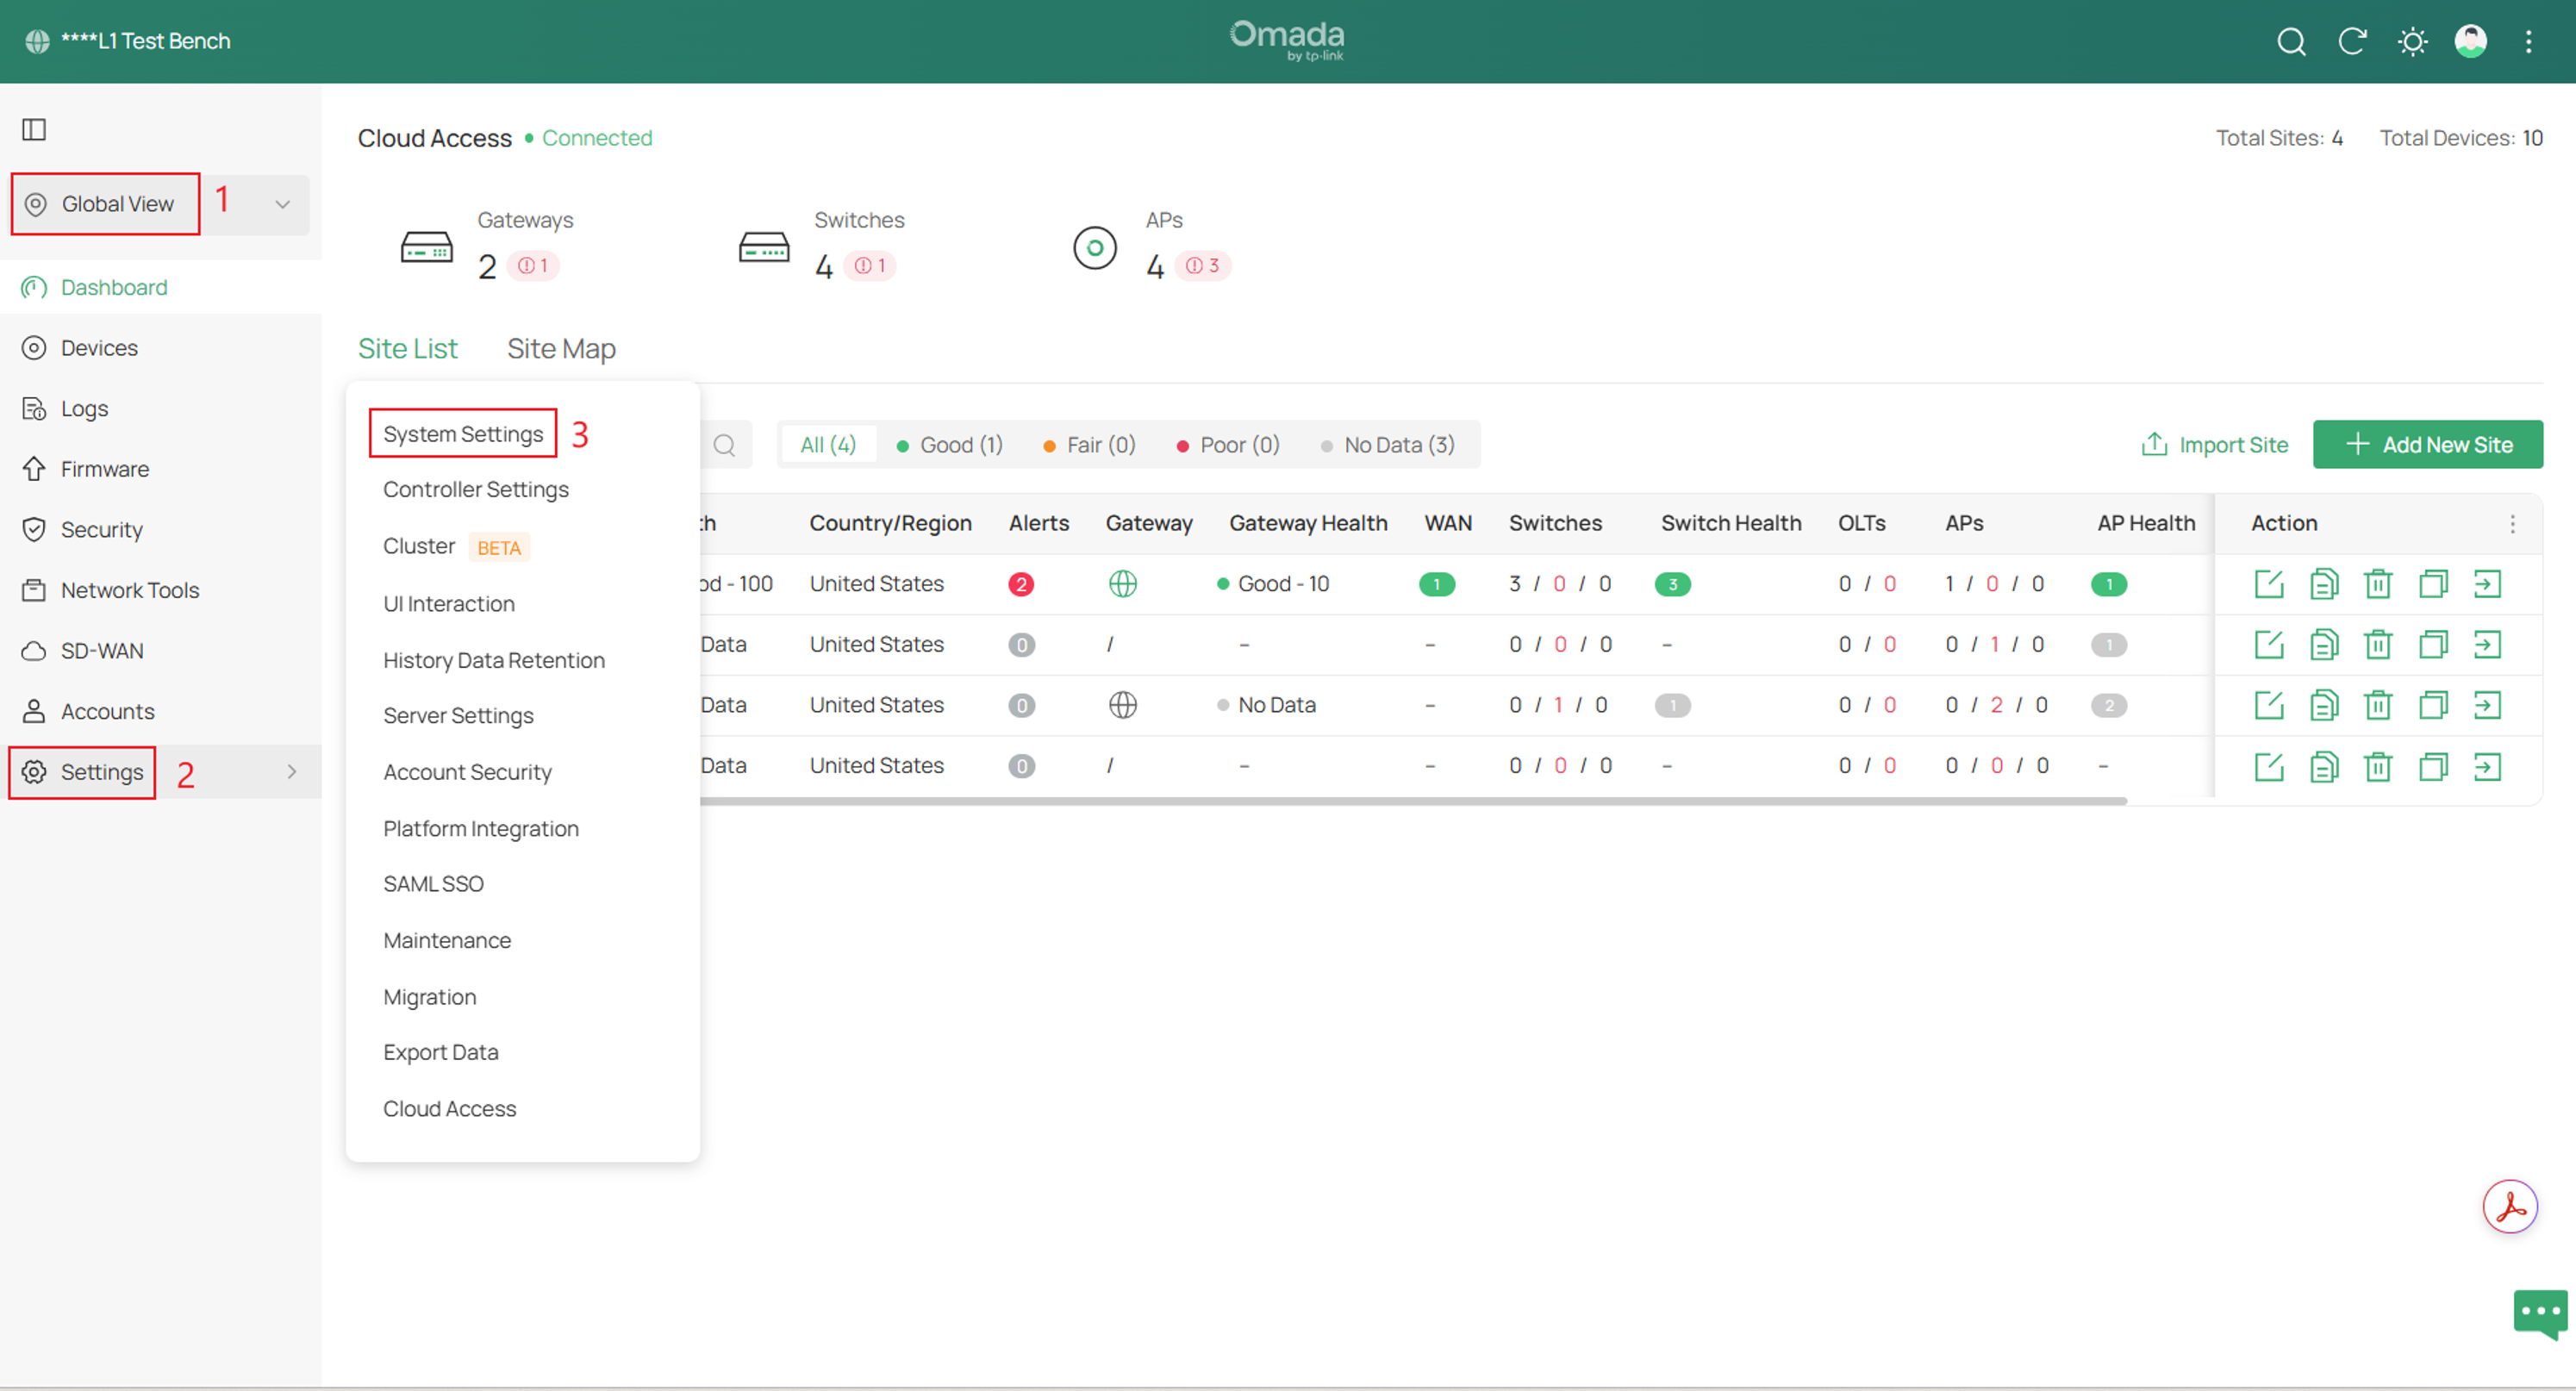Open the Action column three-dot options
Viewport: 2576px width, 1391px height.
2512,524
